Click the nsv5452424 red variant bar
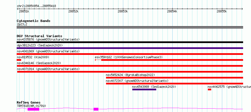Viewport: 251px width, 112px height. 175,78
